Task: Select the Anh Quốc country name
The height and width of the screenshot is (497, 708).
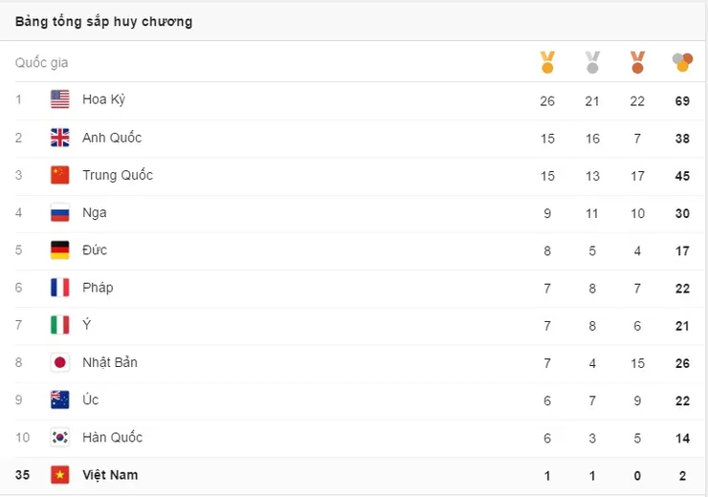Action: [x=112, y=138]
